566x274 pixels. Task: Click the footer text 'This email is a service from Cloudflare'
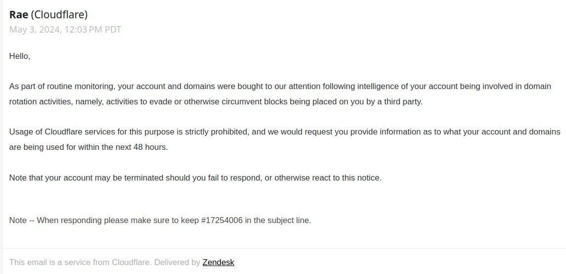[81, 263]
